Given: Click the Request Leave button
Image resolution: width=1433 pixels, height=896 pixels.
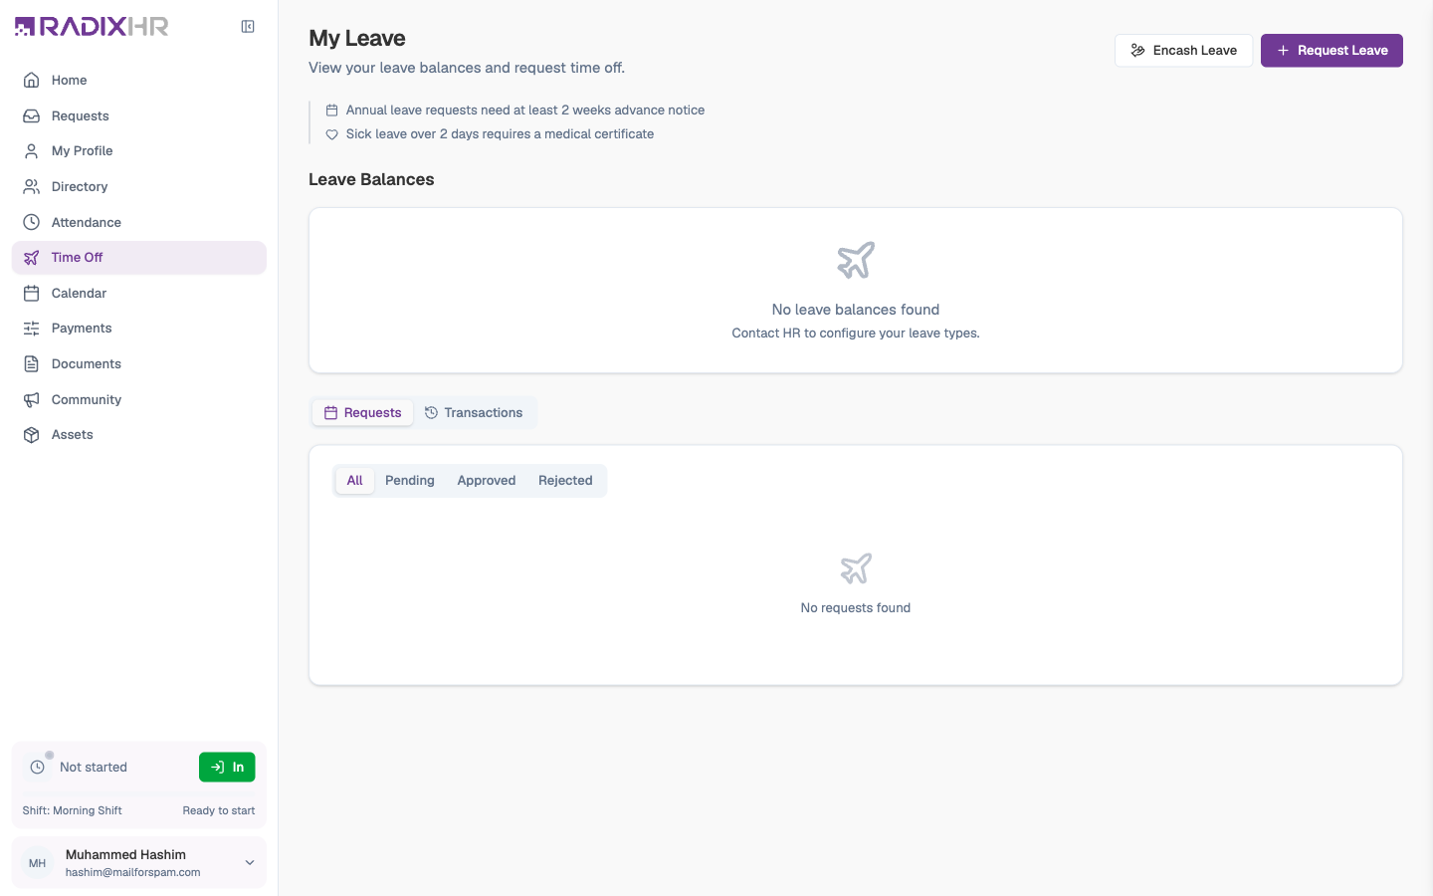Looking at the screenshot, I should point(1331,51).
